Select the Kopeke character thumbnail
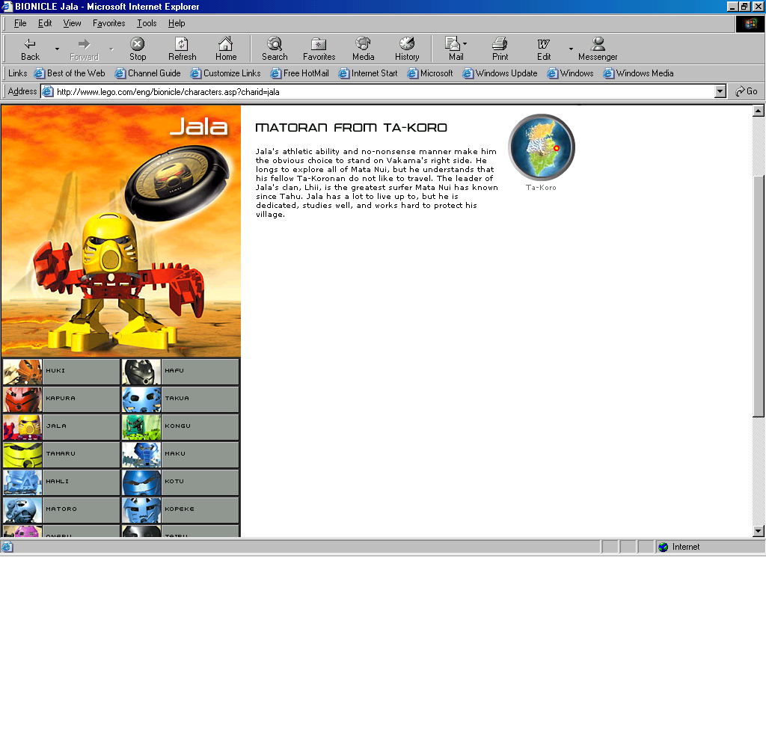766x748 pixels. [141, 510]
